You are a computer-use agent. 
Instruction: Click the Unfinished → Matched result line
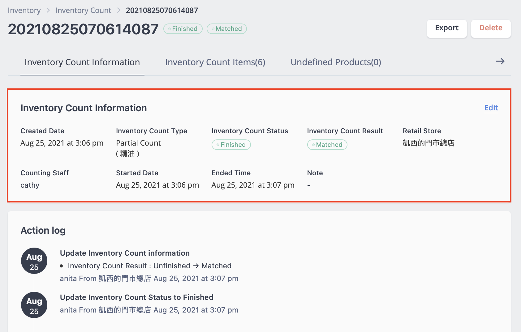(150, 266)
